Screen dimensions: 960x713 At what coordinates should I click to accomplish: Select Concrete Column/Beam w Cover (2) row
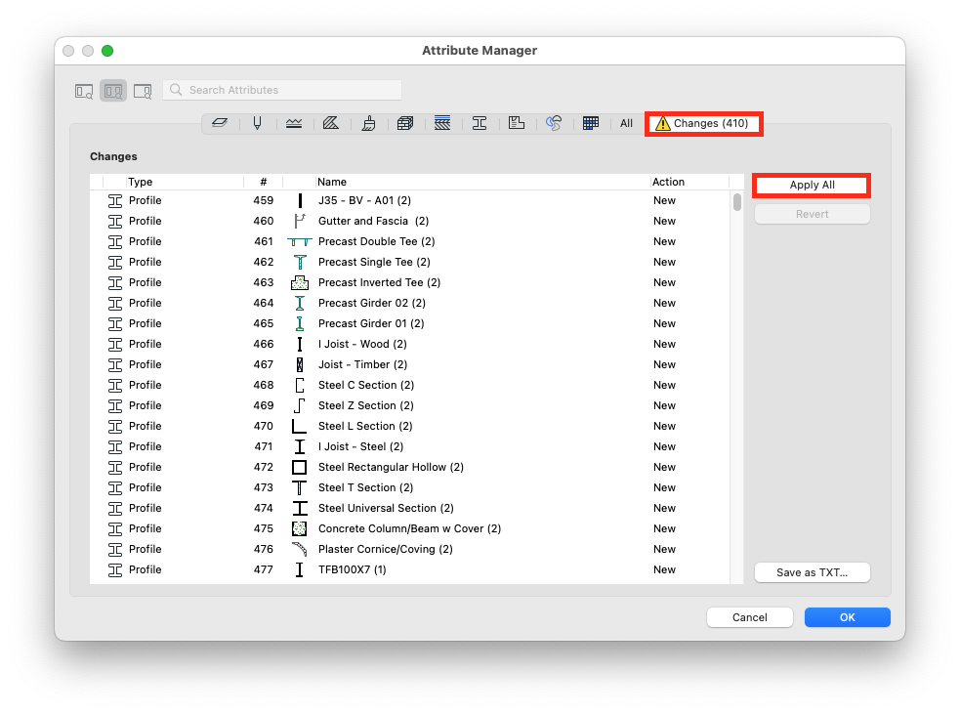pyautogui.click(x=410, y=528)
